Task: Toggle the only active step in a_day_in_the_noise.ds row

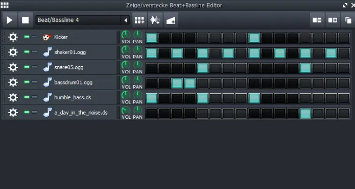Action: point(305,114)
